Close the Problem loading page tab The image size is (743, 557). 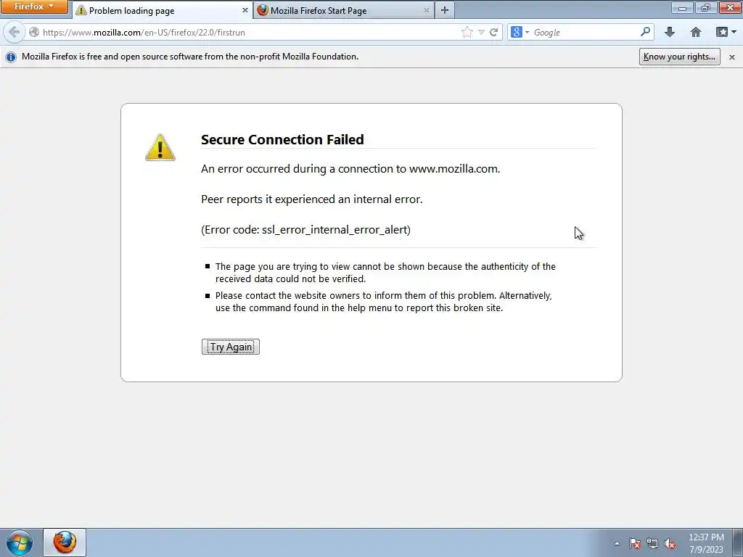click(245, 10)
